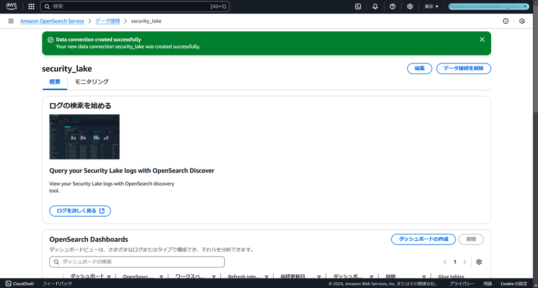Click the disabled 削除 button
The height and width of the screenshot is (288, 538).
tap(471, 239)
